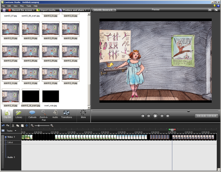Click the Callout track label
This screenshot has height=172, width=221.
[10, 142]
